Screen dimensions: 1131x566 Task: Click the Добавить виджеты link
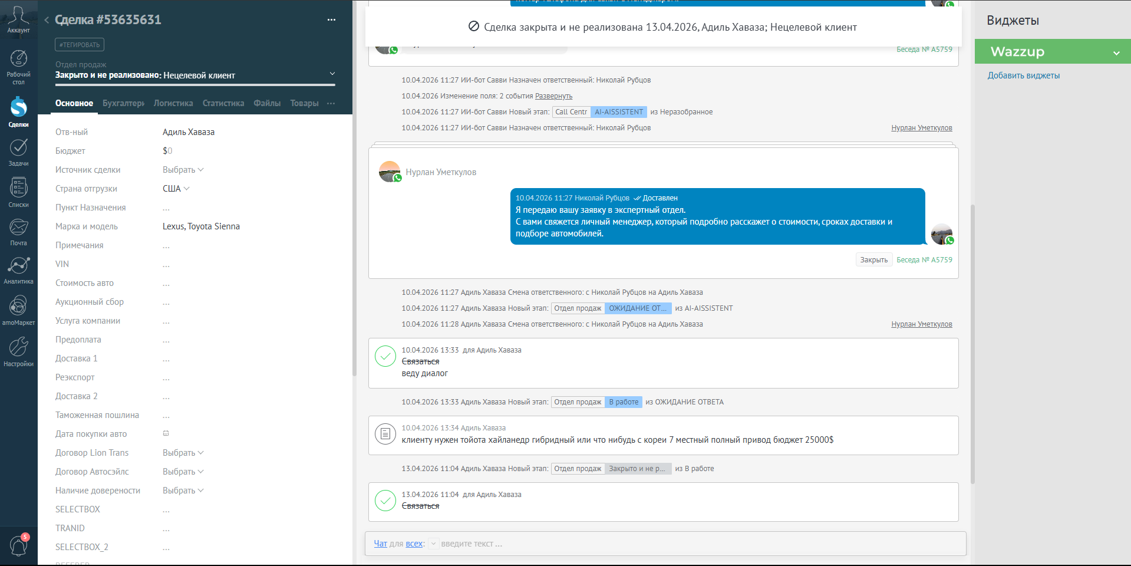click(x=1023, y=75)
